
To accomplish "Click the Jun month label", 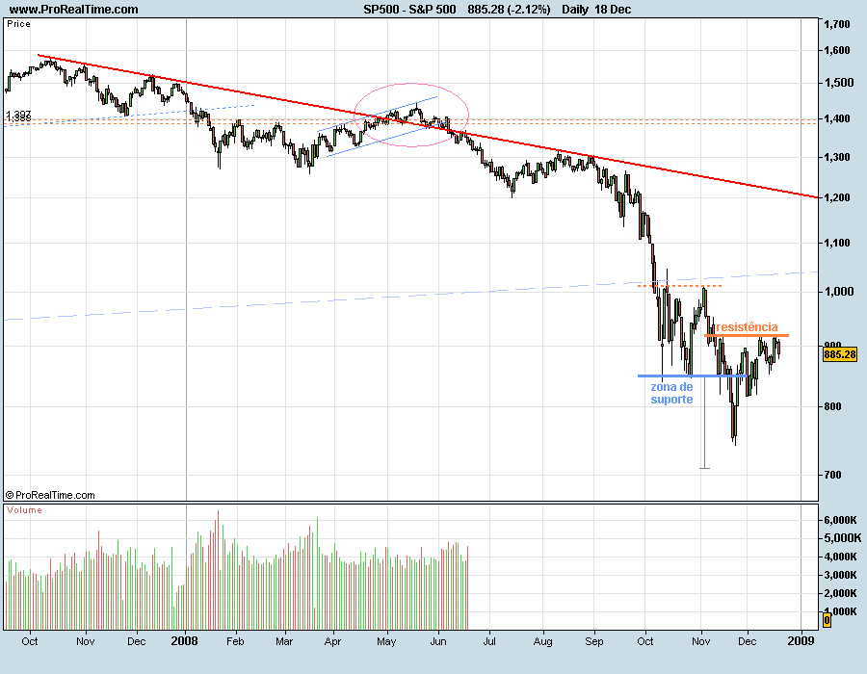I will (438, 641).
